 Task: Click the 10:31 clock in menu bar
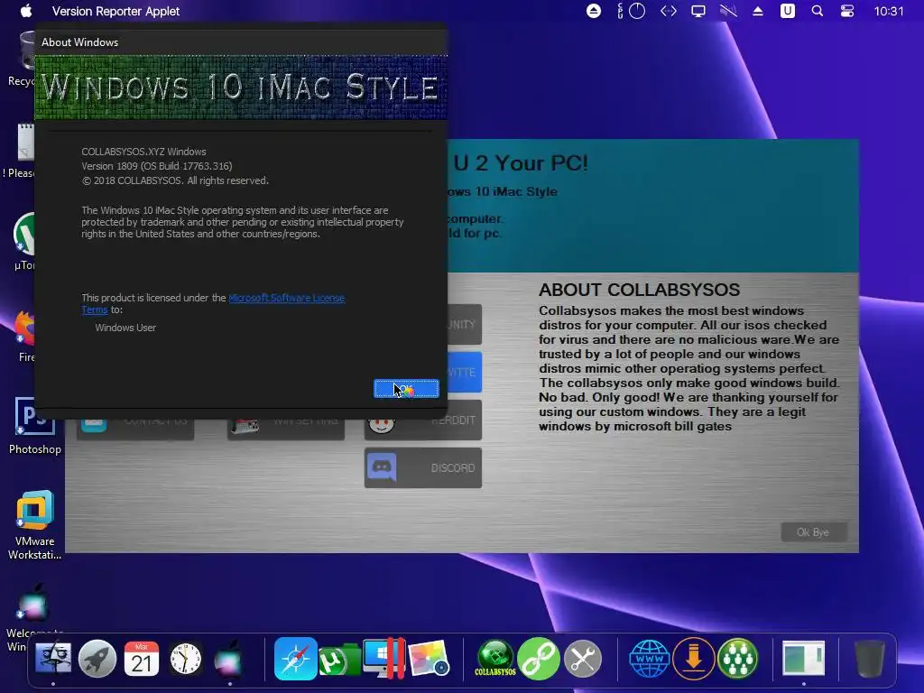[x=889, y=11]
